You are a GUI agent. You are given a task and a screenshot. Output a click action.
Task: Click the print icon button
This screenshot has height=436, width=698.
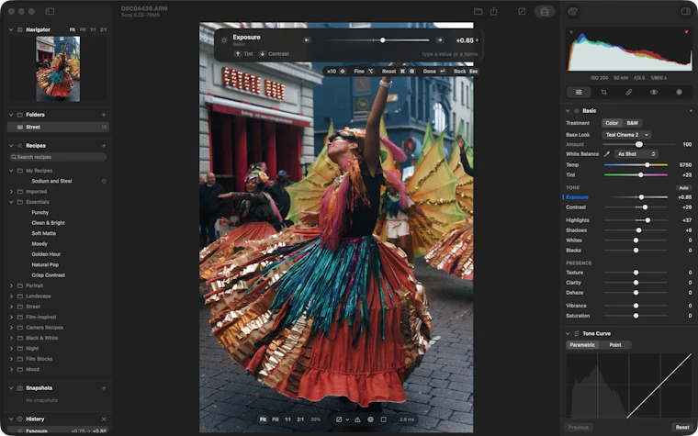[x=545, y=12]
